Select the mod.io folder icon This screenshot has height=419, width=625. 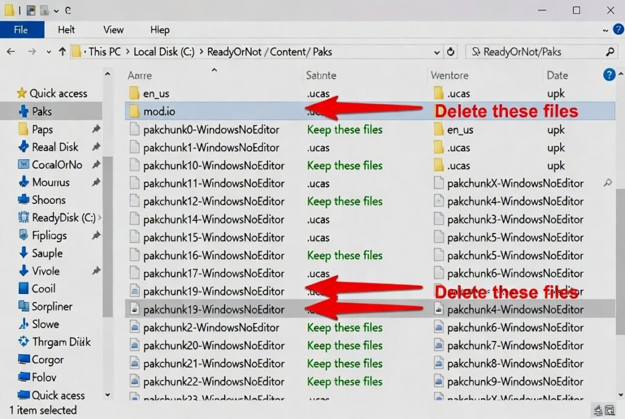134,111
